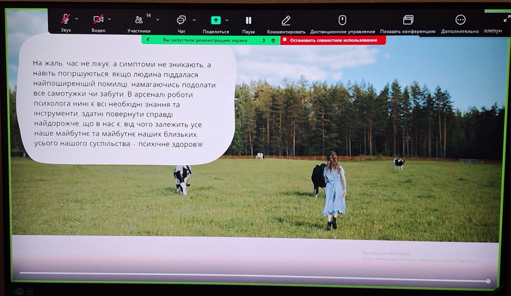Expand the arrow beside Участники
The width and height of the screenshot is (511, 296).
(x=158, y=19)
